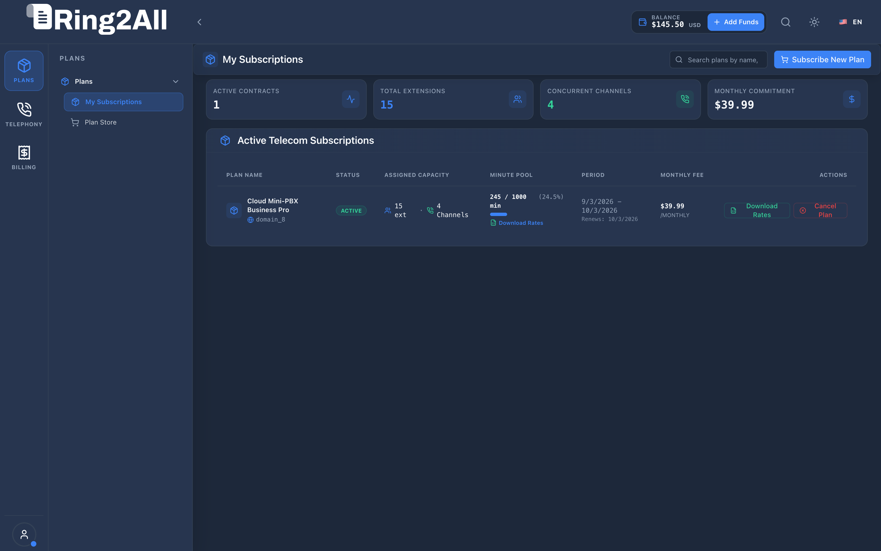Collapse the sidebar with the back chevron
This screenshot has height=551, width=881.
199,22
